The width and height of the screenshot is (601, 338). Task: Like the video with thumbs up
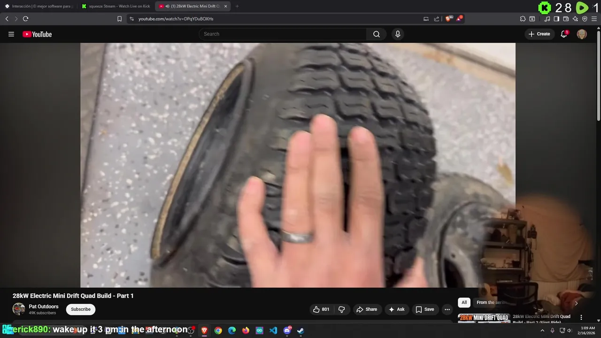pos(322,309)
